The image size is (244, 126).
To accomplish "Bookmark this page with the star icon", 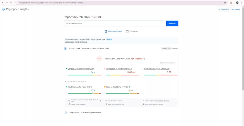I will tap(225, 3).
